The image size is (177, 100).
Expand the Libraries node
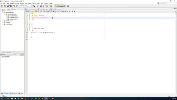3,22
